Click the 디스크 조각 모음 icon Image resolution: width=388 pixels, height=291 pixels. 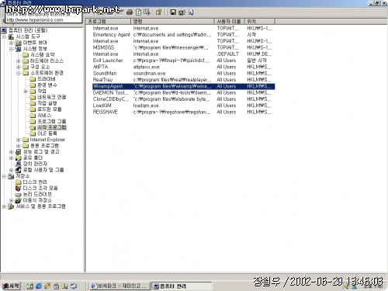19,188
